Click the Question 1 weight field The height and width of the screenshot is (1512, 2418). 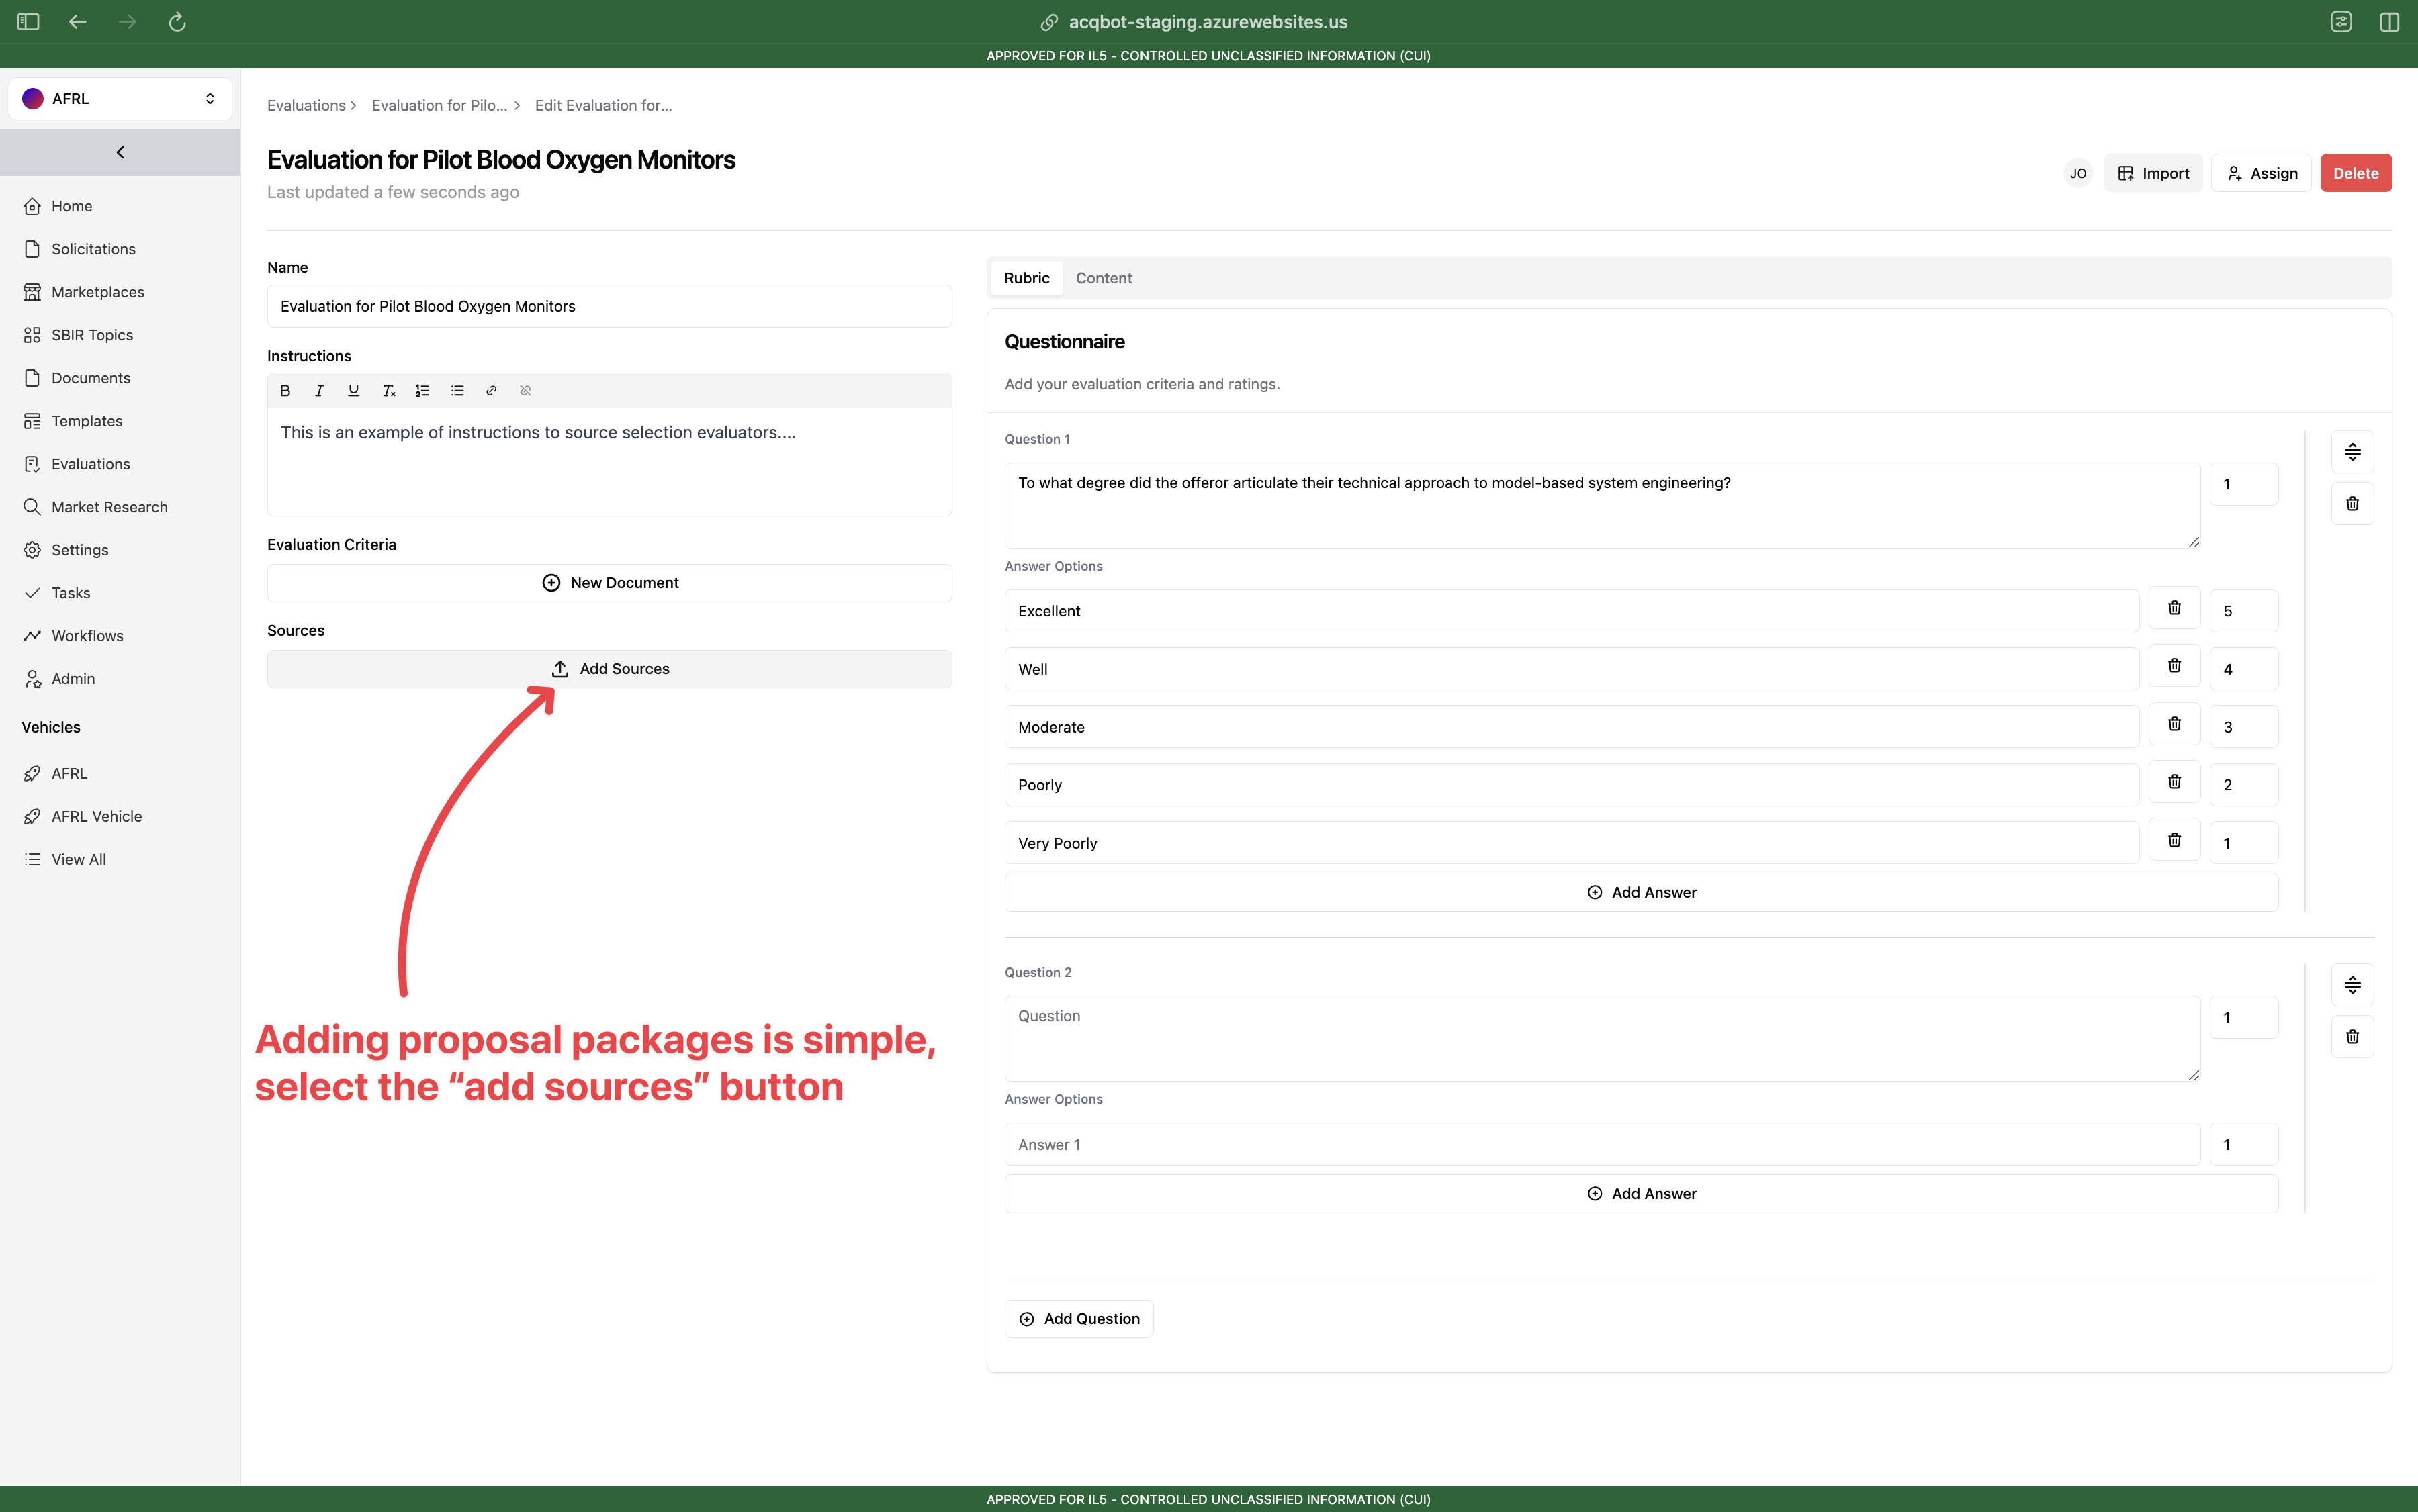tap(2243, 484)
